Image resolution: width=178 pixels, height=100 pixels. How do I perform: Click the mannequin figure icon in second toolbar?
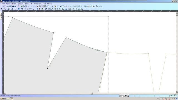(39, 9)
